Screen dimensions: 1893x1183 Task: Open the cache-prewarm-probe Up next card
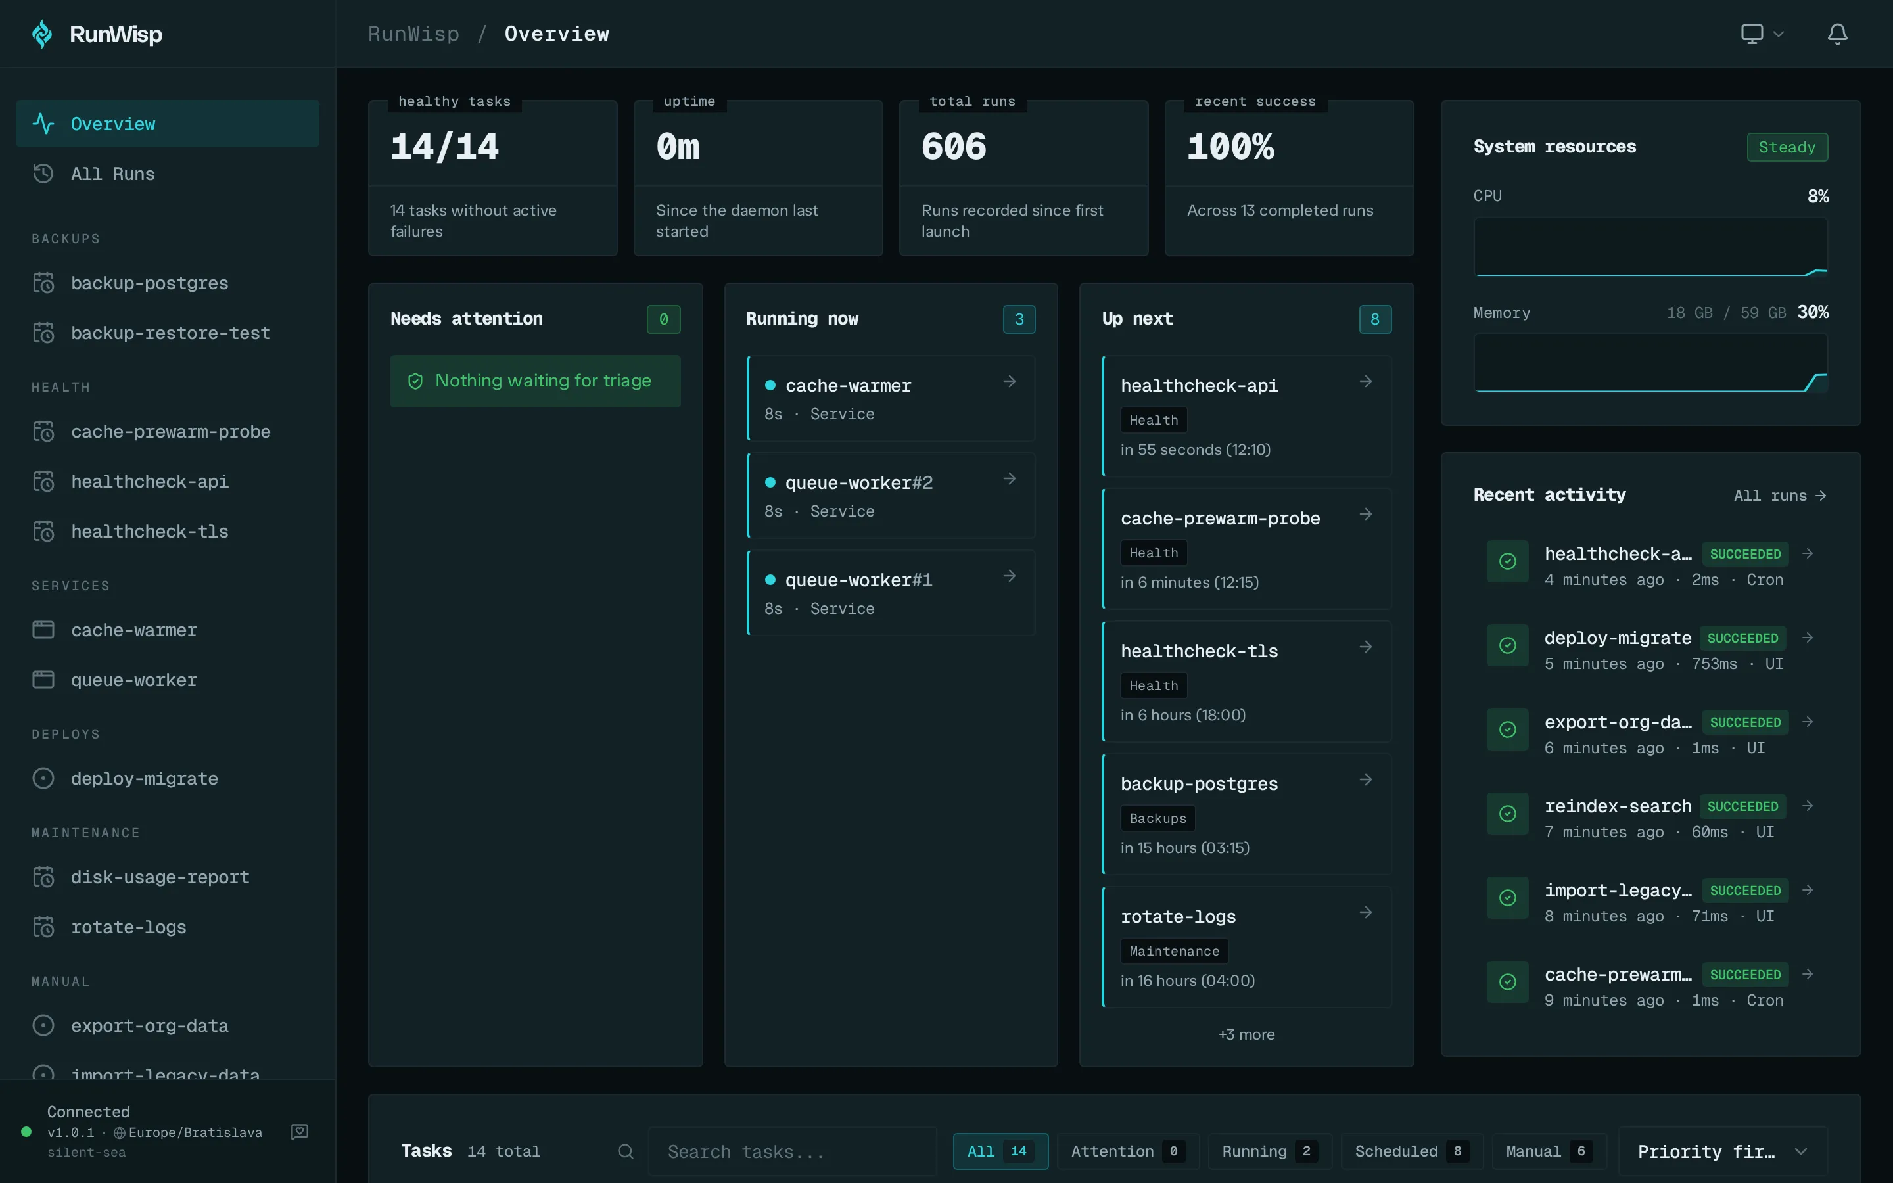(x=1246, y=549)
